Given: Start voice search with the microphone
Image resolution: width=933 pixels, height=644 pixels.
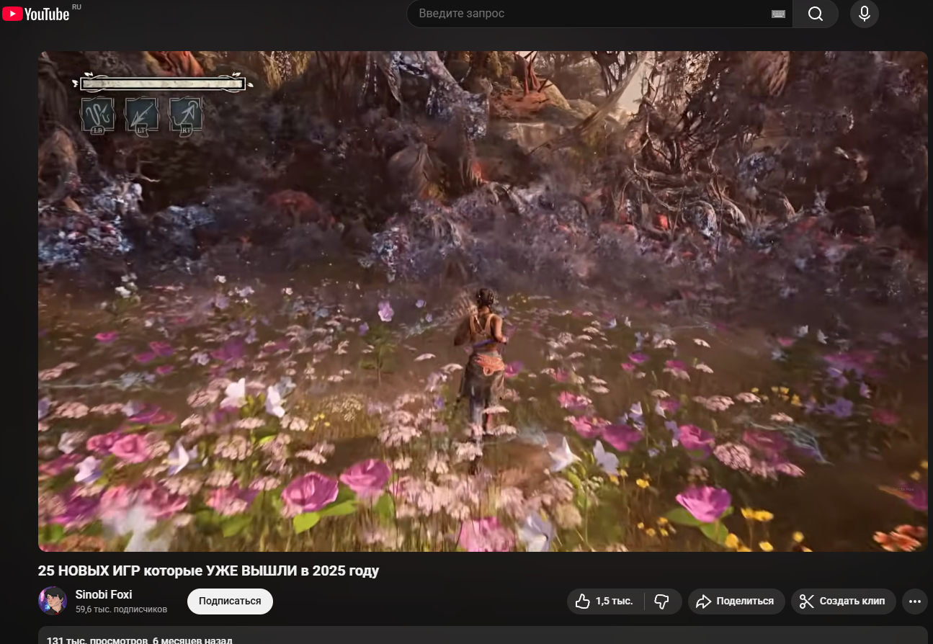Looking at the screenshot, I should pyautogui.click(x=864, y=14).
